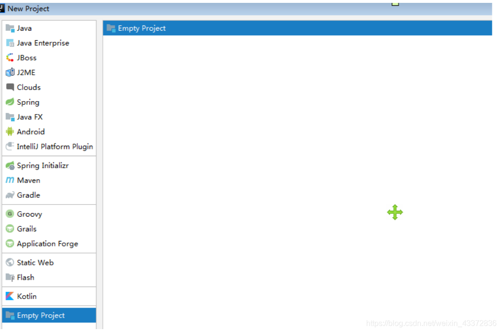Select Spring Initializr label
The width and height of the screenshot is (501, 332).
tap(43, 166)
